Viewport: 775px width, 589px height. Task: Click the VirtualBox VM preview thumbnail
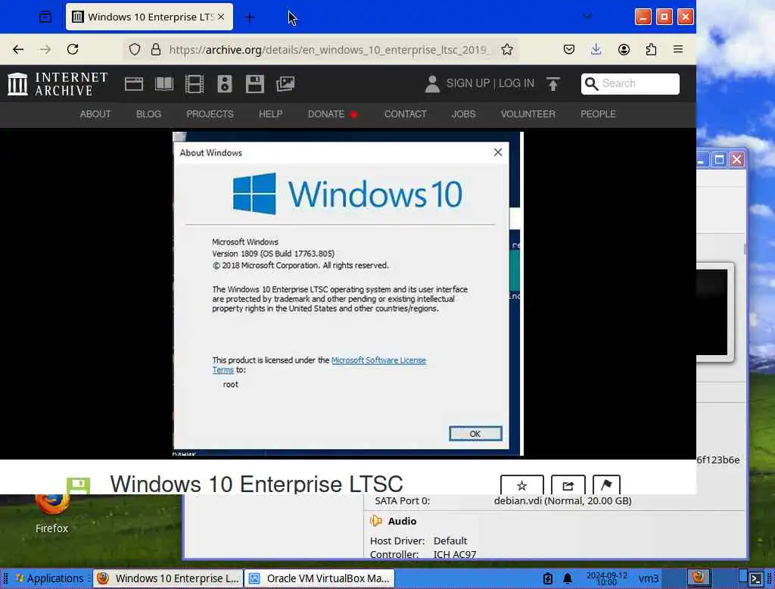(713, 313)
